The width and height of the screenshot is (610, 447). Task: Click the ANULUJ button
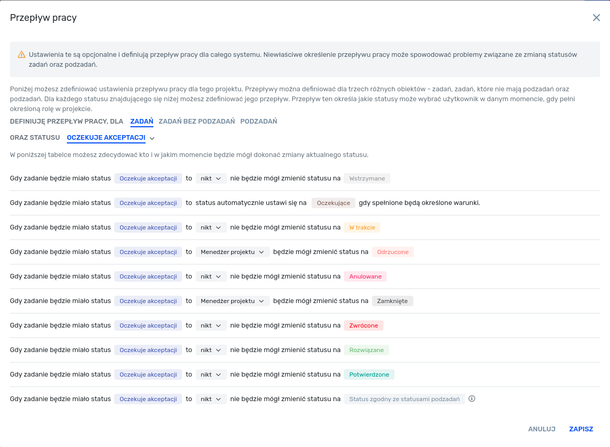tap(542, 429)
